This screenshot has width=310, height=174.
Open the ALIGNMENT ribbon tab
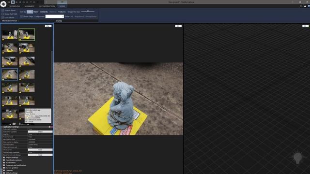point(30,6)
